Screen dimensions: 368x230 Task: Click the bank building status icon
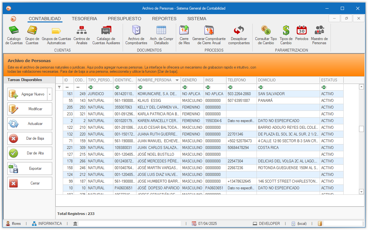pyautogui.click(x=75, y=224)
